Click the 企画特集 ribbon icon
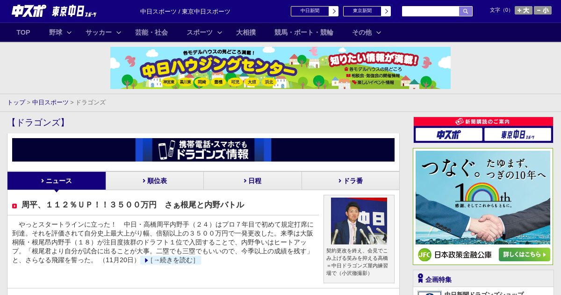 click(420, 279)
